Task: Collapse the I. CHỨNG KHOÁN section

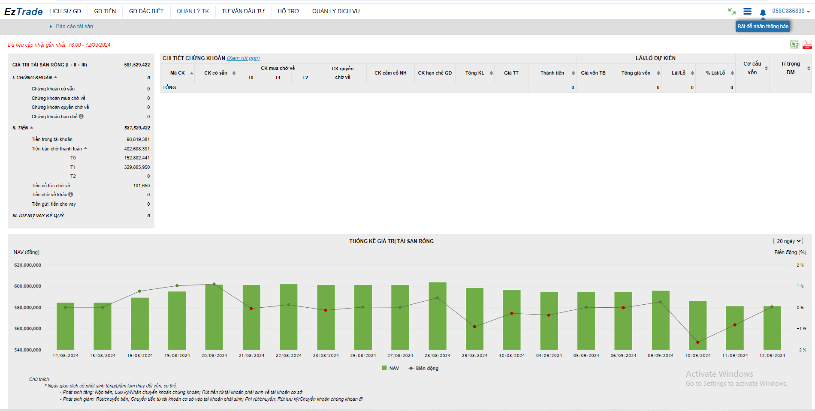Action: point(56,77)
